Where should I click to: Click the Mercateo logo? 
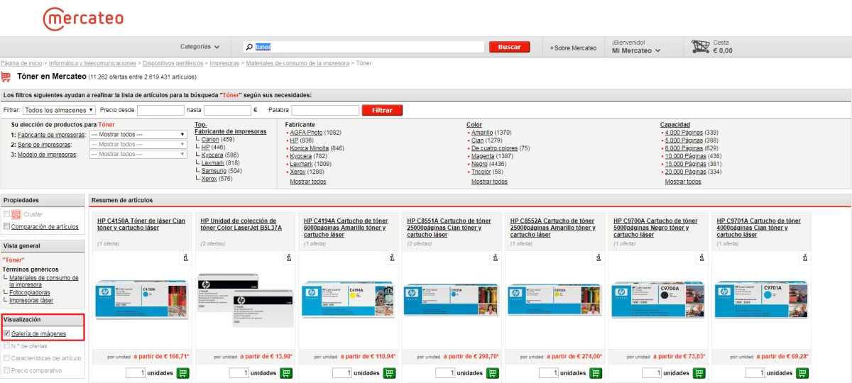(83, 18)
